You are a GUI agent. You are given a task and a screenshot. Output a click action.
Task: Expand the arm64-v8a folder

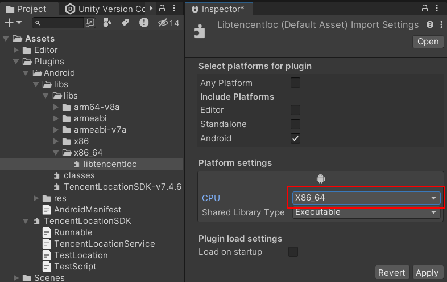(x=56, y=107)
